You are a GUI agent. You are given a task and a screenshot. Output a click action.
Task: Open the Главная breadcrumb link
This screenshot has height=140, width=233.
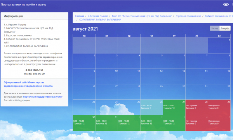(x=80, y=16)
